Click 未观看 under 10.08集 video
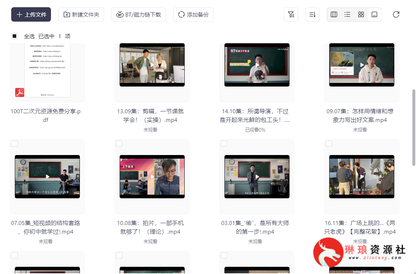This screenshot has height=274, width=416. (x=150, y=242)
